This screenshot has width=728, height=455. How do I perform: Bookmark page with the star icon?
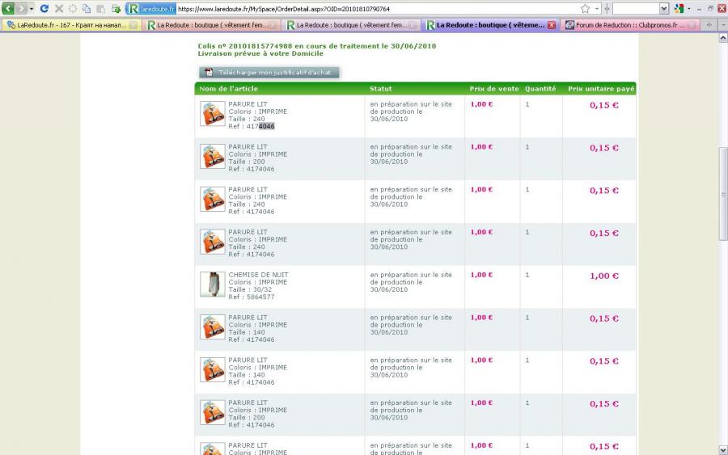tap(585, 8)
